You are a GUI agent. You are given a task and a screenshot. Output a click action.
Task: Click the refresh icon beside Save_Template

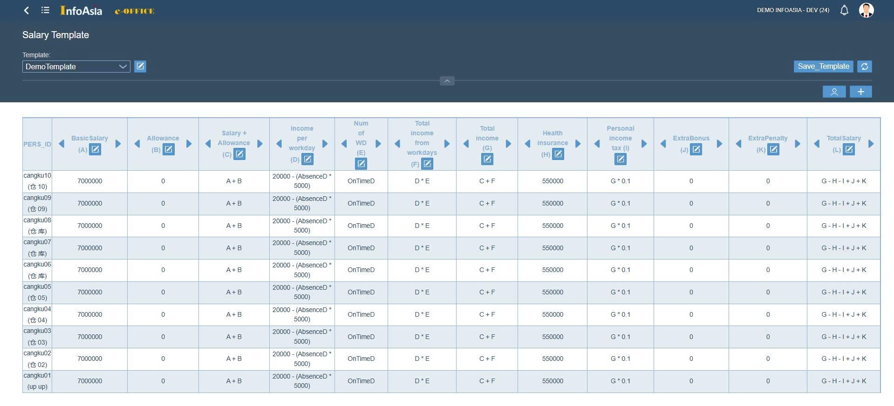865,67
